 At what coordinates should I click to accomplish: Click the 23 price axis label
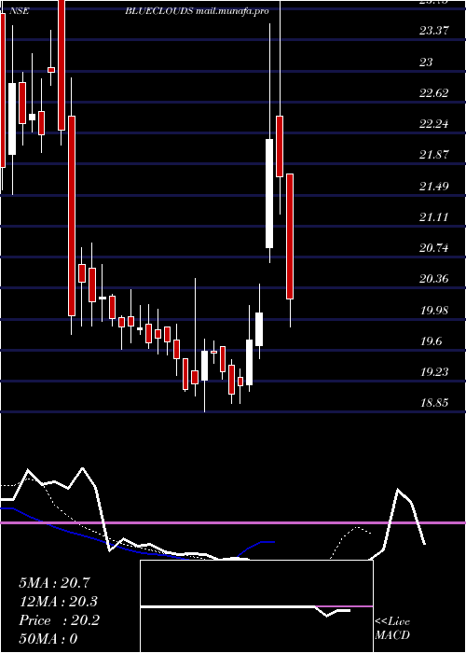coord(426,63)
